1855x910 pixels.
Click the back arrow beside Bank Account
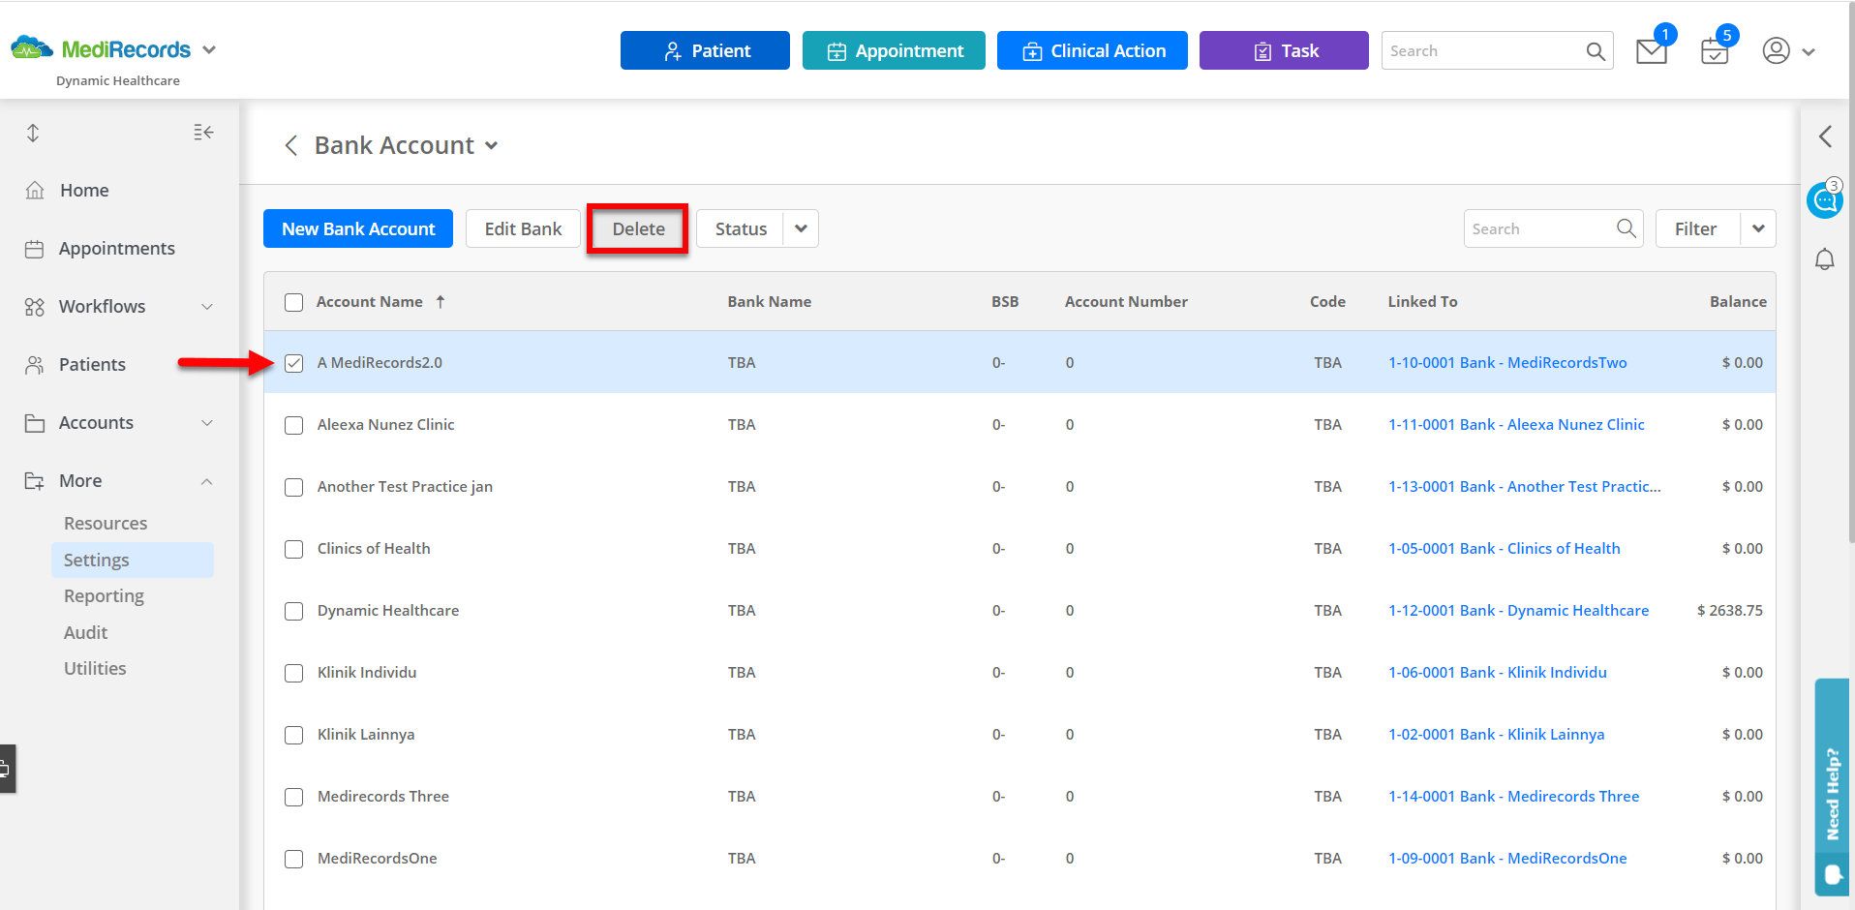(x=290, y=145)
